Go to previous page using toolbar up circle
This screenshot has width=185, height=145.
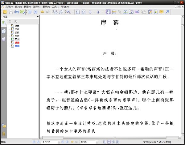point(30,12)
